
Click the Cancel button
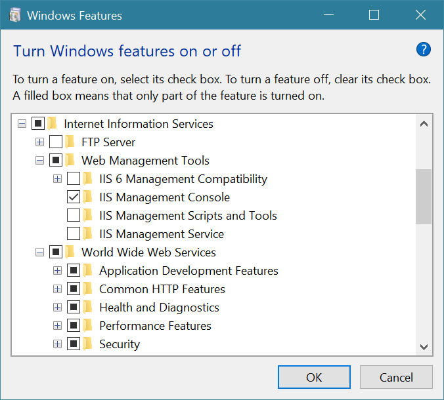396,377
